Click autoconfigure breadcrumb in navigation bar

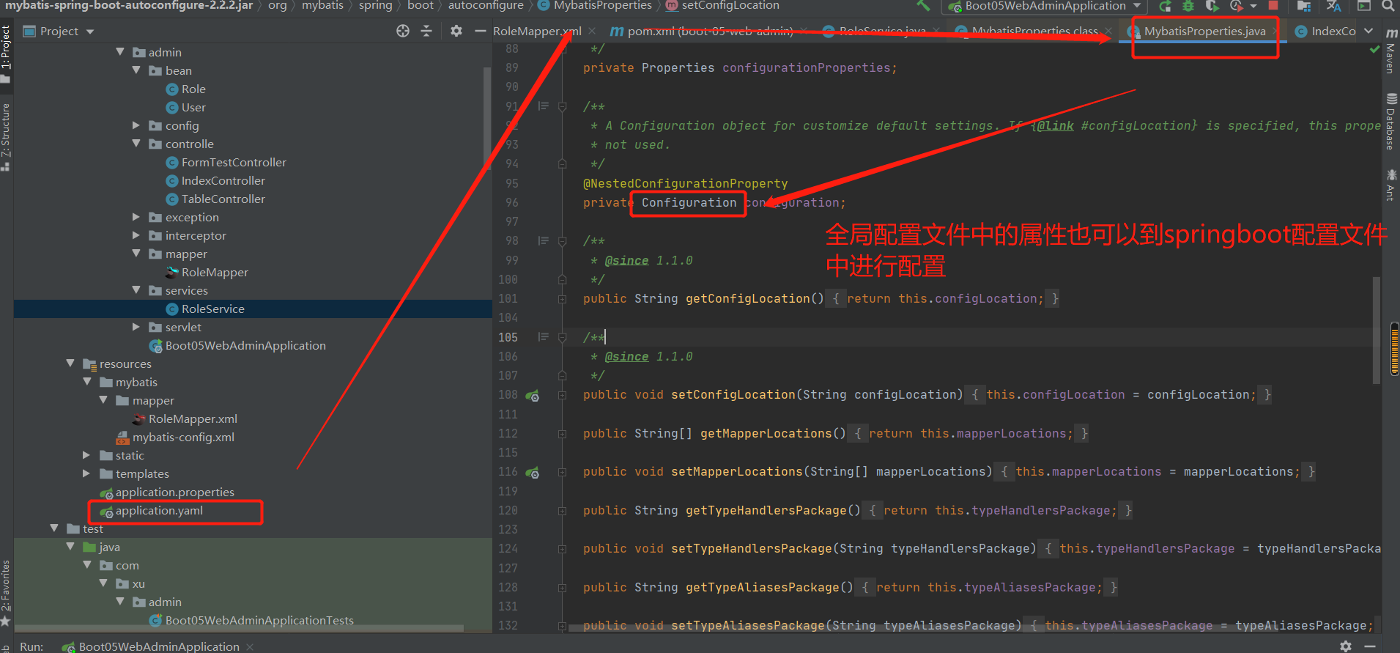(486, 6)
